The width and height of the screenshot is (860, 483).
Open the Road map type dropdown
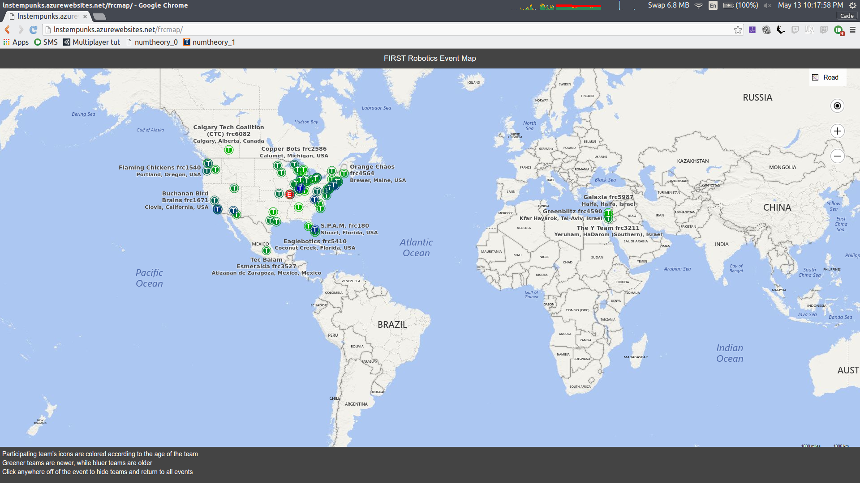pos(826,77)
